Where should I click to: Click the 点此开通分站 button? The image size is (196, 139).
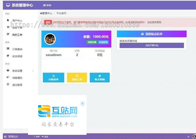click(x=152, y=45)
